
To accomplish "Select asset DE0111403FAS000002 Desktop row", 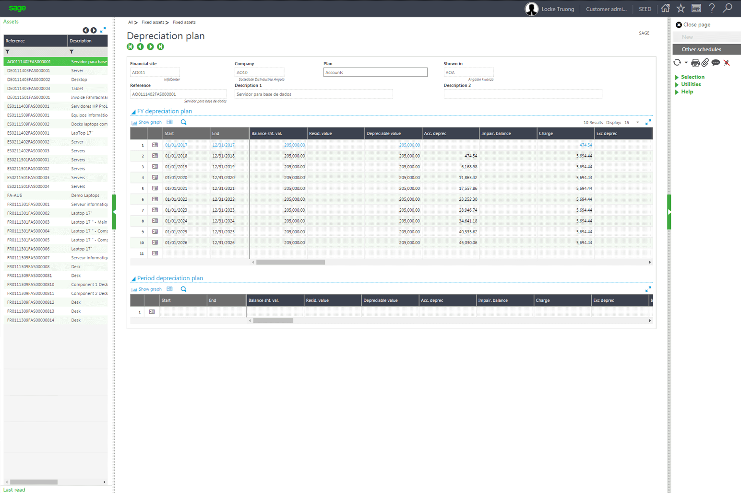I will point(56,80).
